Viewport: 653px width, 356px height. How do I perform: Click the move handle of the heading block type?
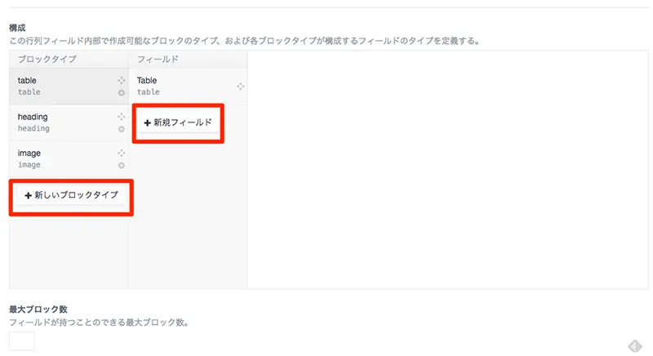(121, 117)
